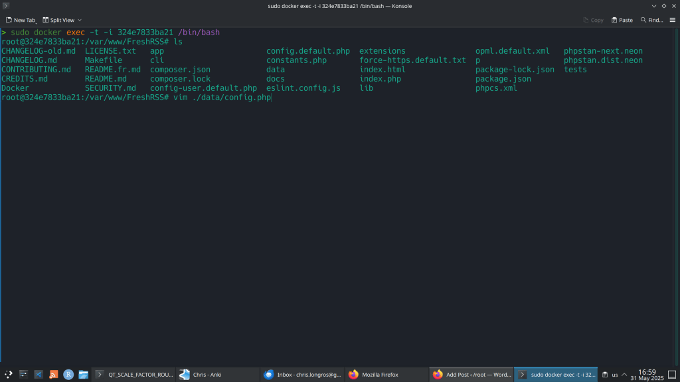Viewport: 680px width, 382px height.
Task: Show hidden system tray icons arrow
Action: (x=624, y=375)
